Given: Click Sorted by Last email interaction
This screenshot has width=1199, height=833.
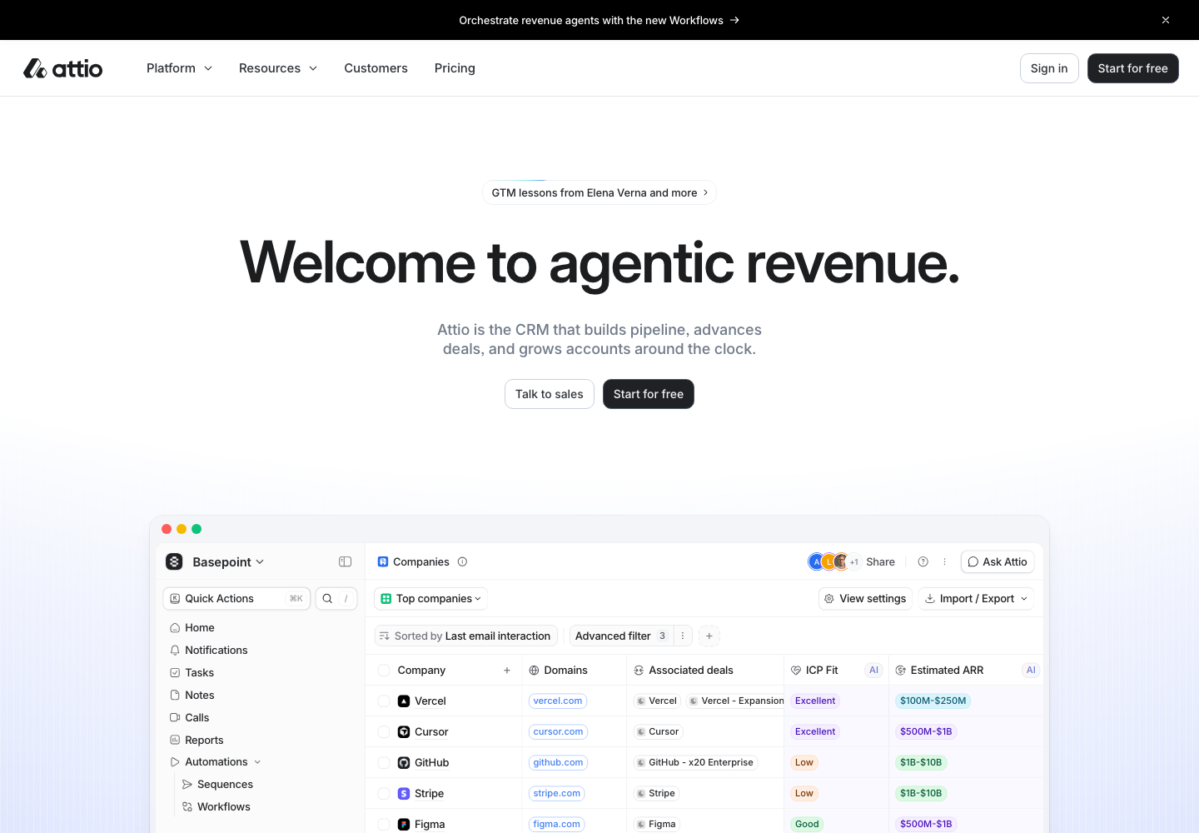Looking at the screenshot, I should (x=465, y=636).
